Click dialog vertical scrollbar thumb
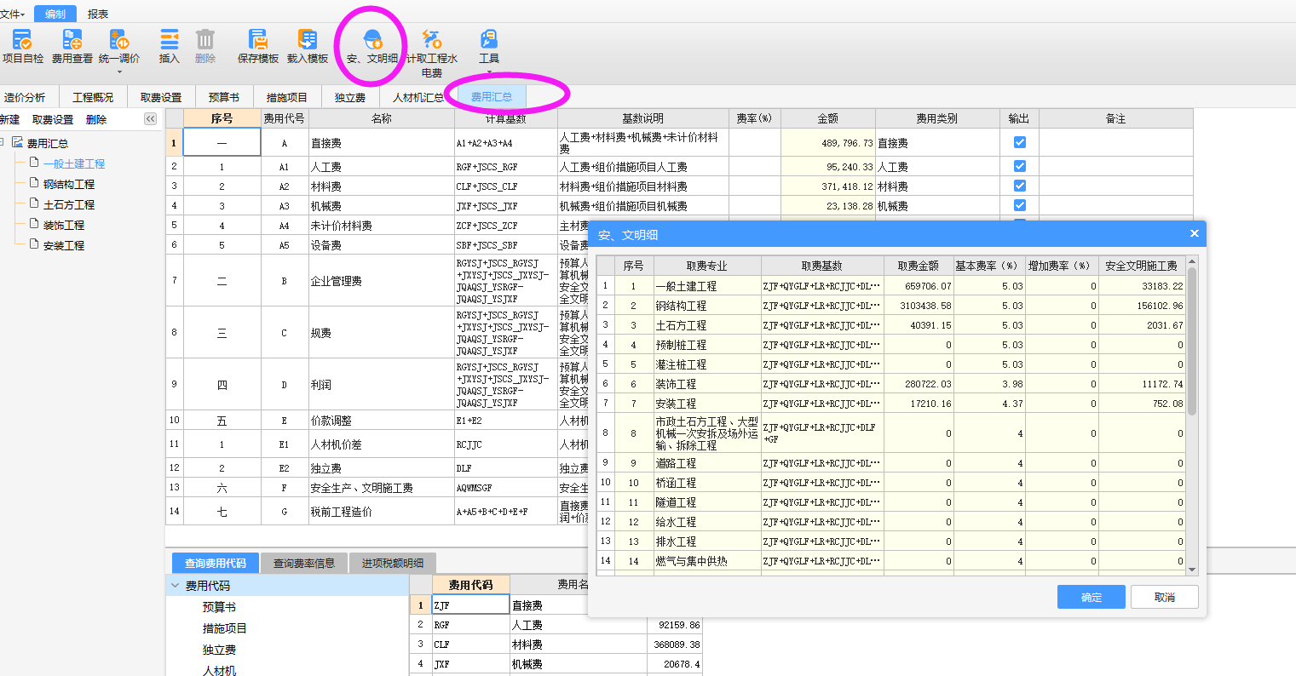Image resolution: width=1296 pixels, height=676 pixels. (1192, 341)
